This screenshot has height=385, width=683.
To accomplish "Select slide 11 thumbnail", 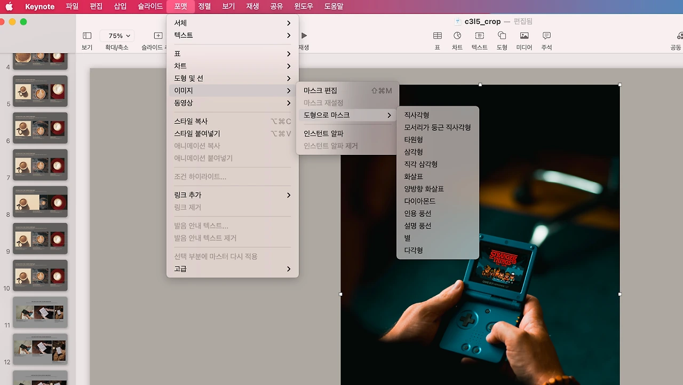I will 40,312.
